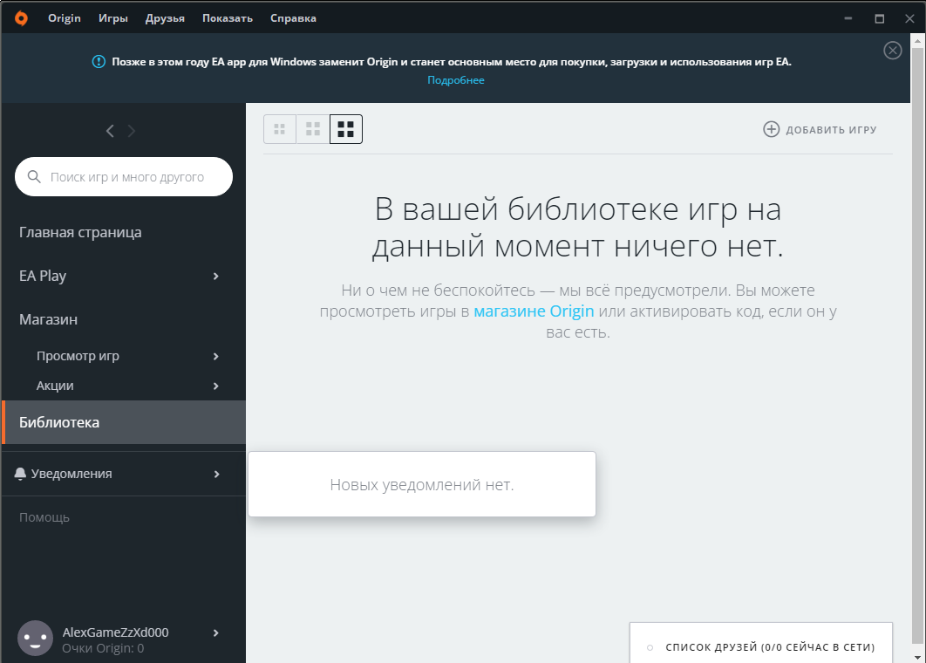Go back with left navigation arrow

click(x=110, y=131)
